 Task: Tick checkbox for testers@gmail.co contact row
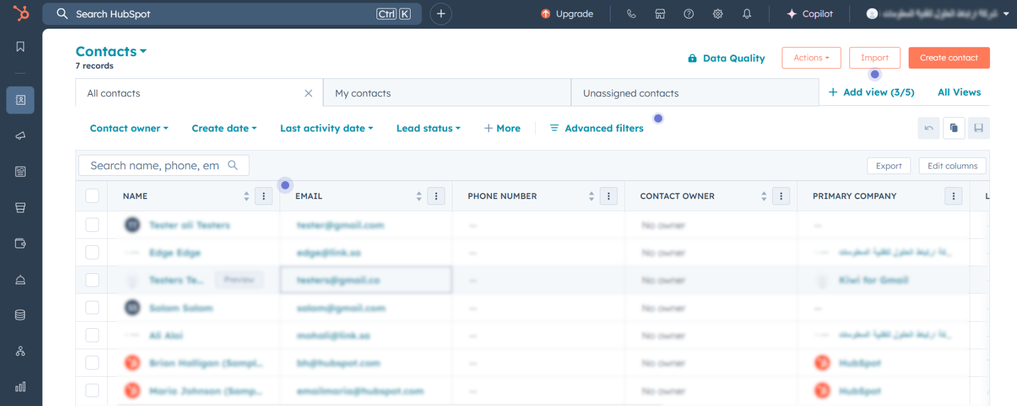[x=92, y=280]
